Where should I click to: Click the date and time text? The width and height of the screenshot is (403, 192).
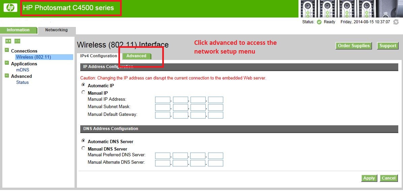(x=365, y=22)
